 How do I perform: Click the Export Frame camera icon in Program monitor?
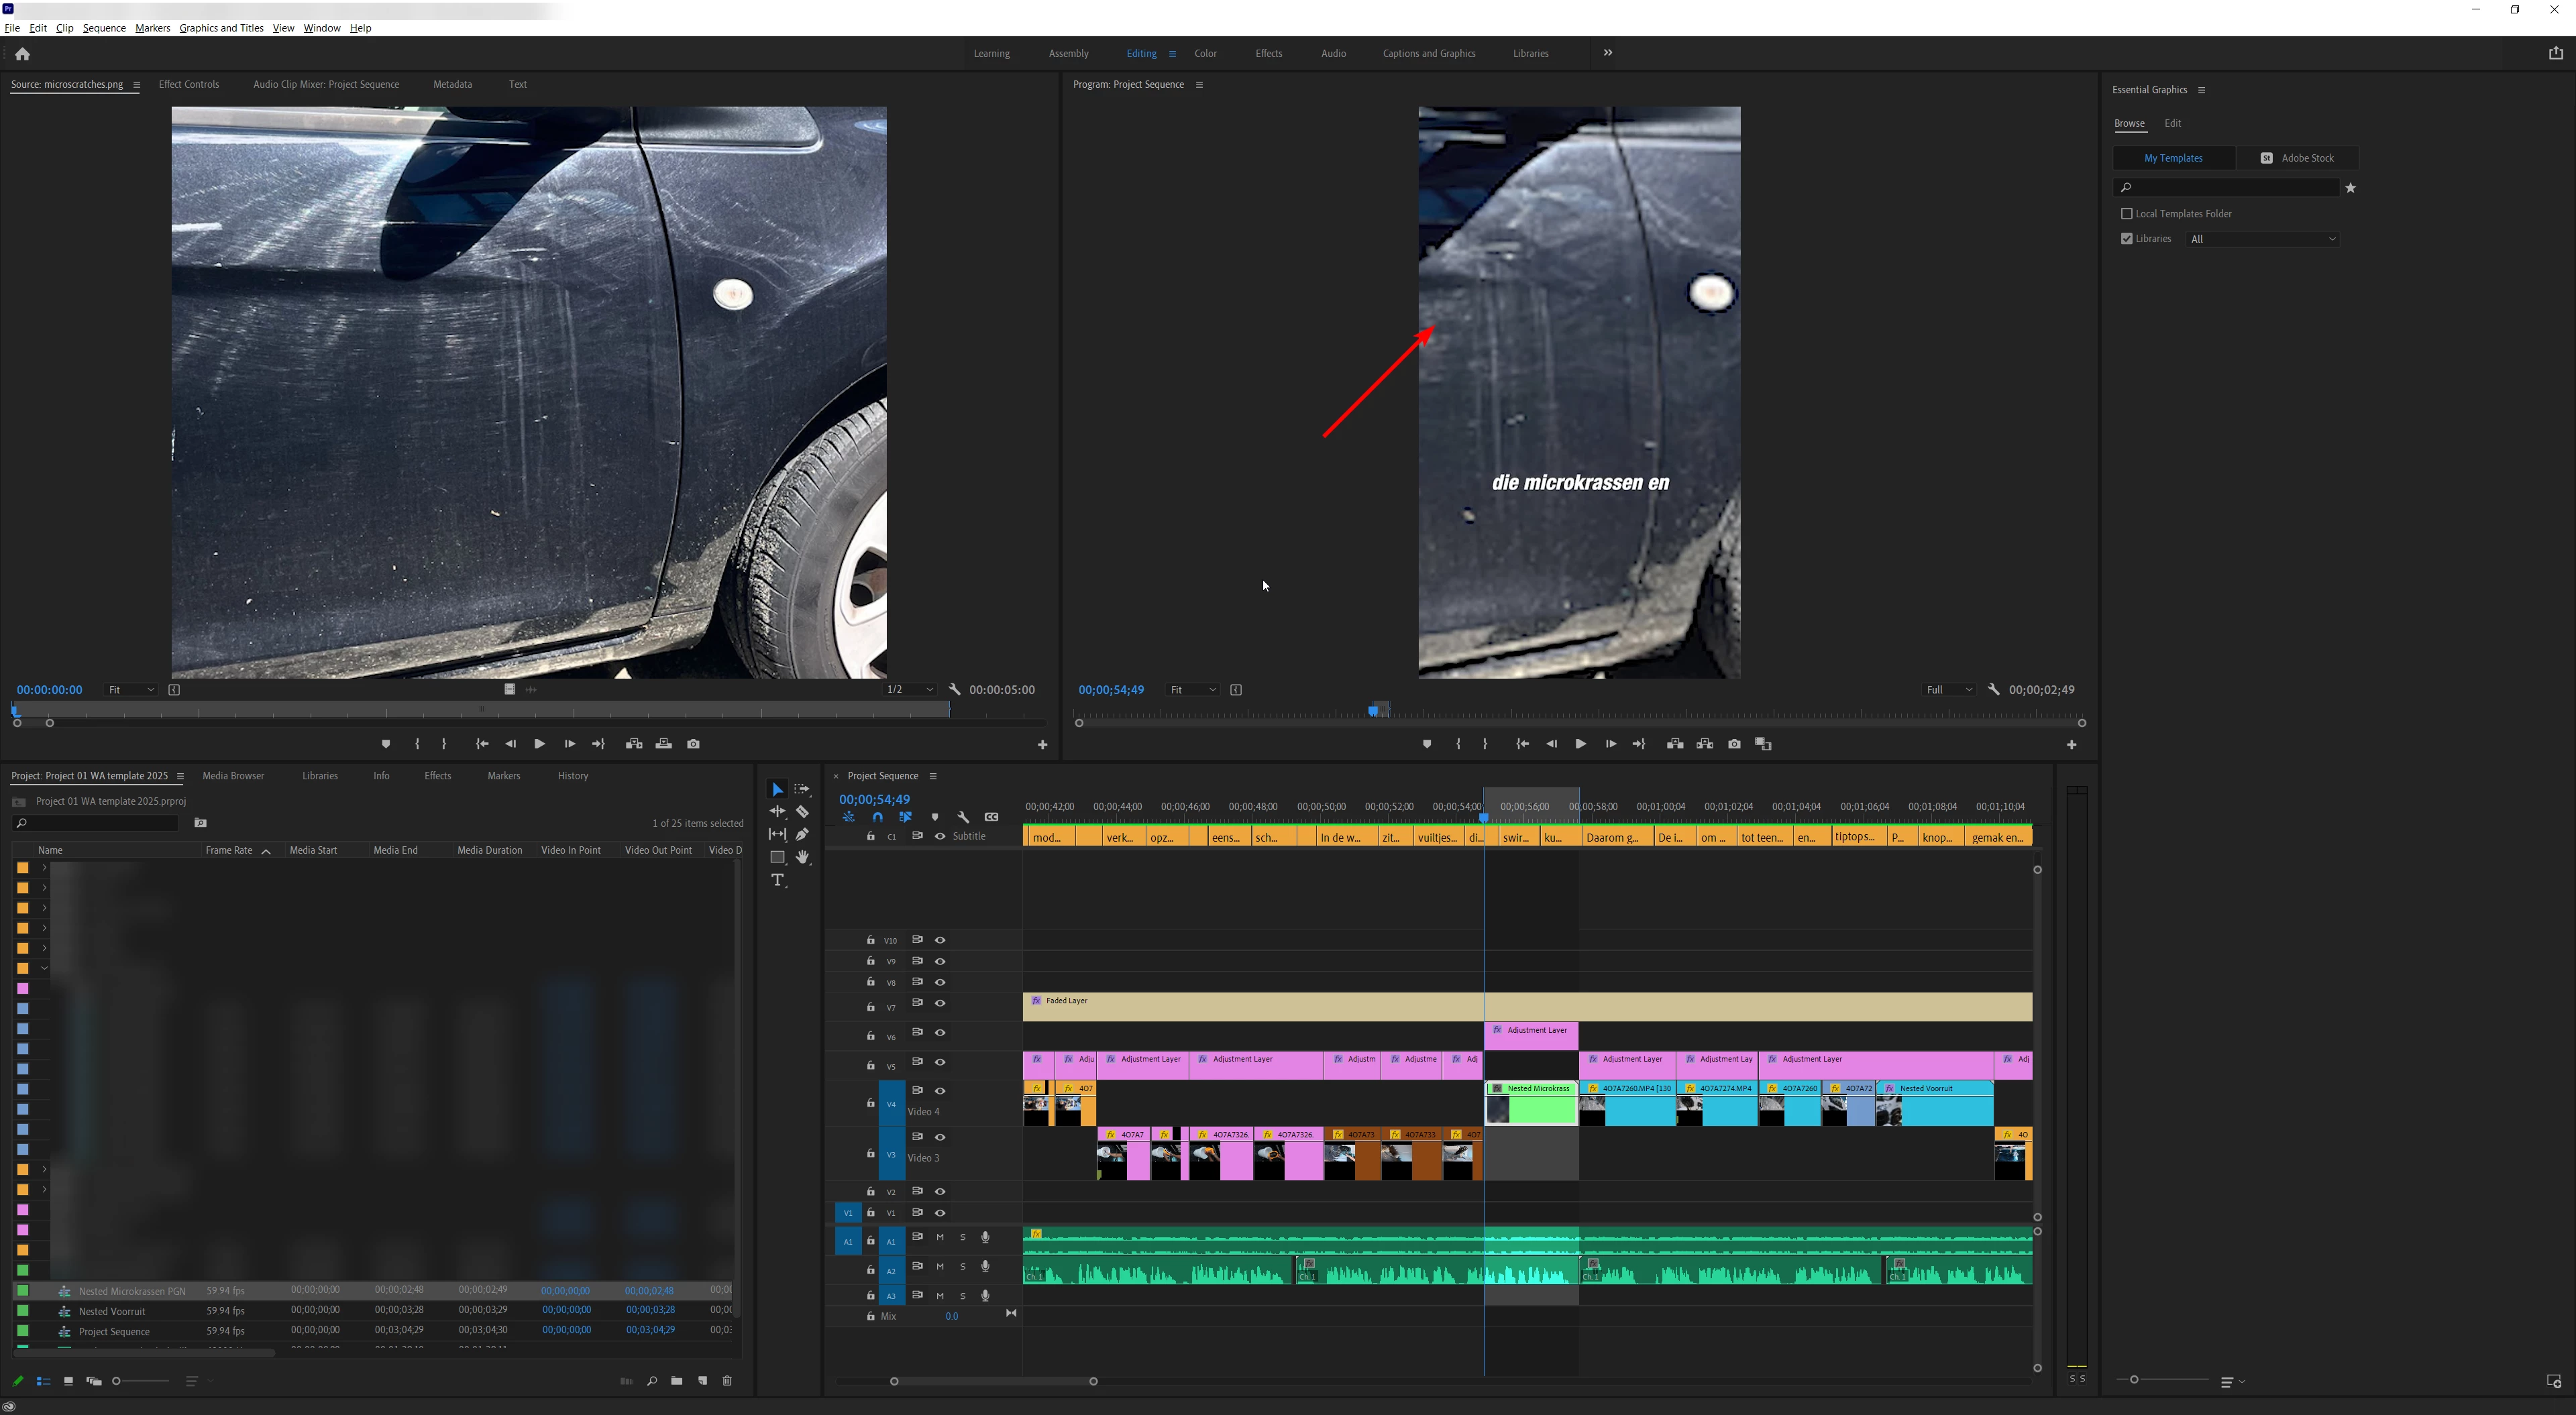(1734, 744)
